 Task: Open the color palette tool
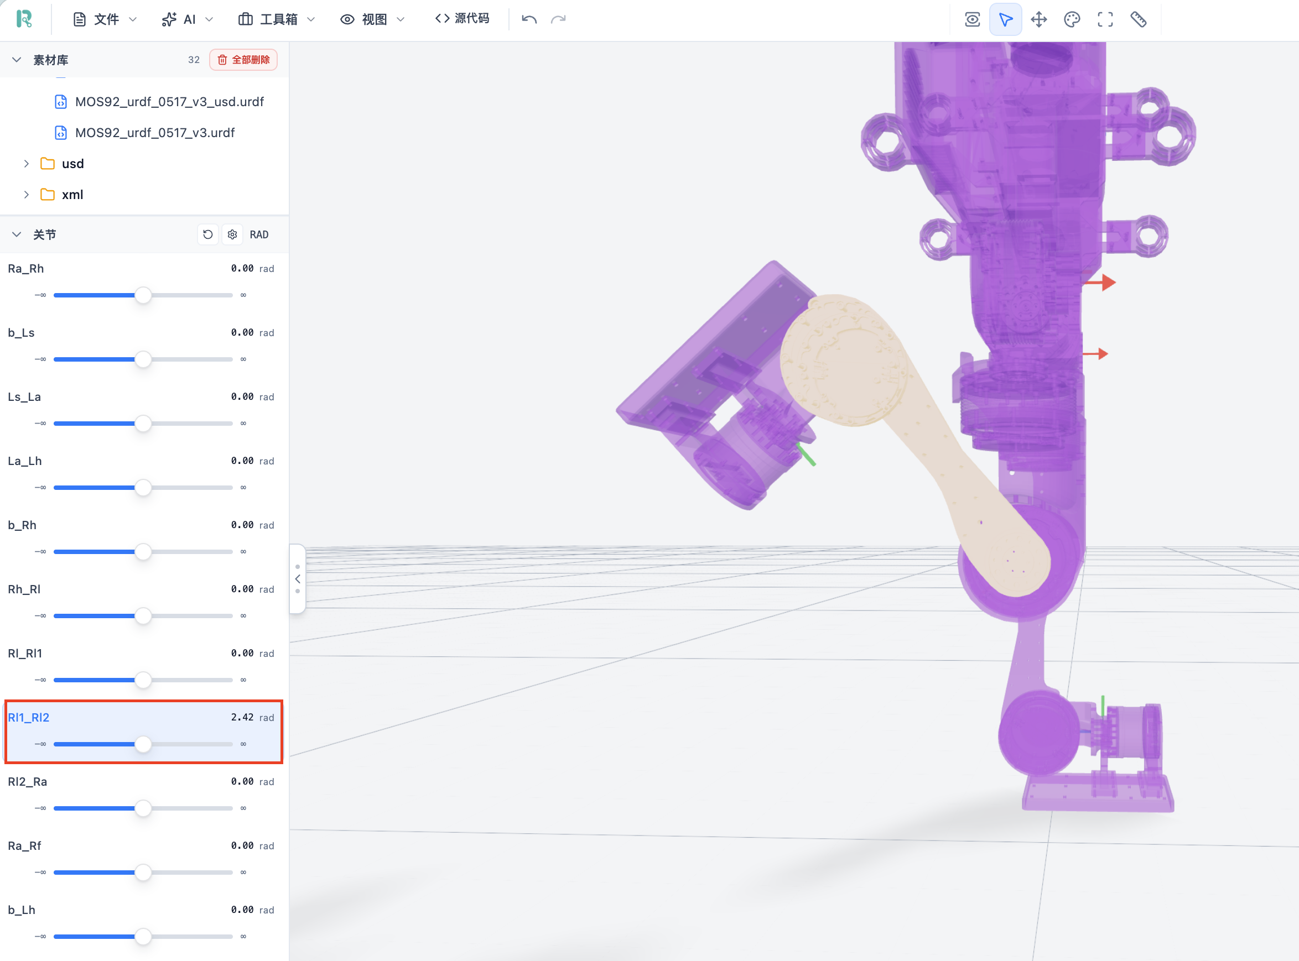1072,19
